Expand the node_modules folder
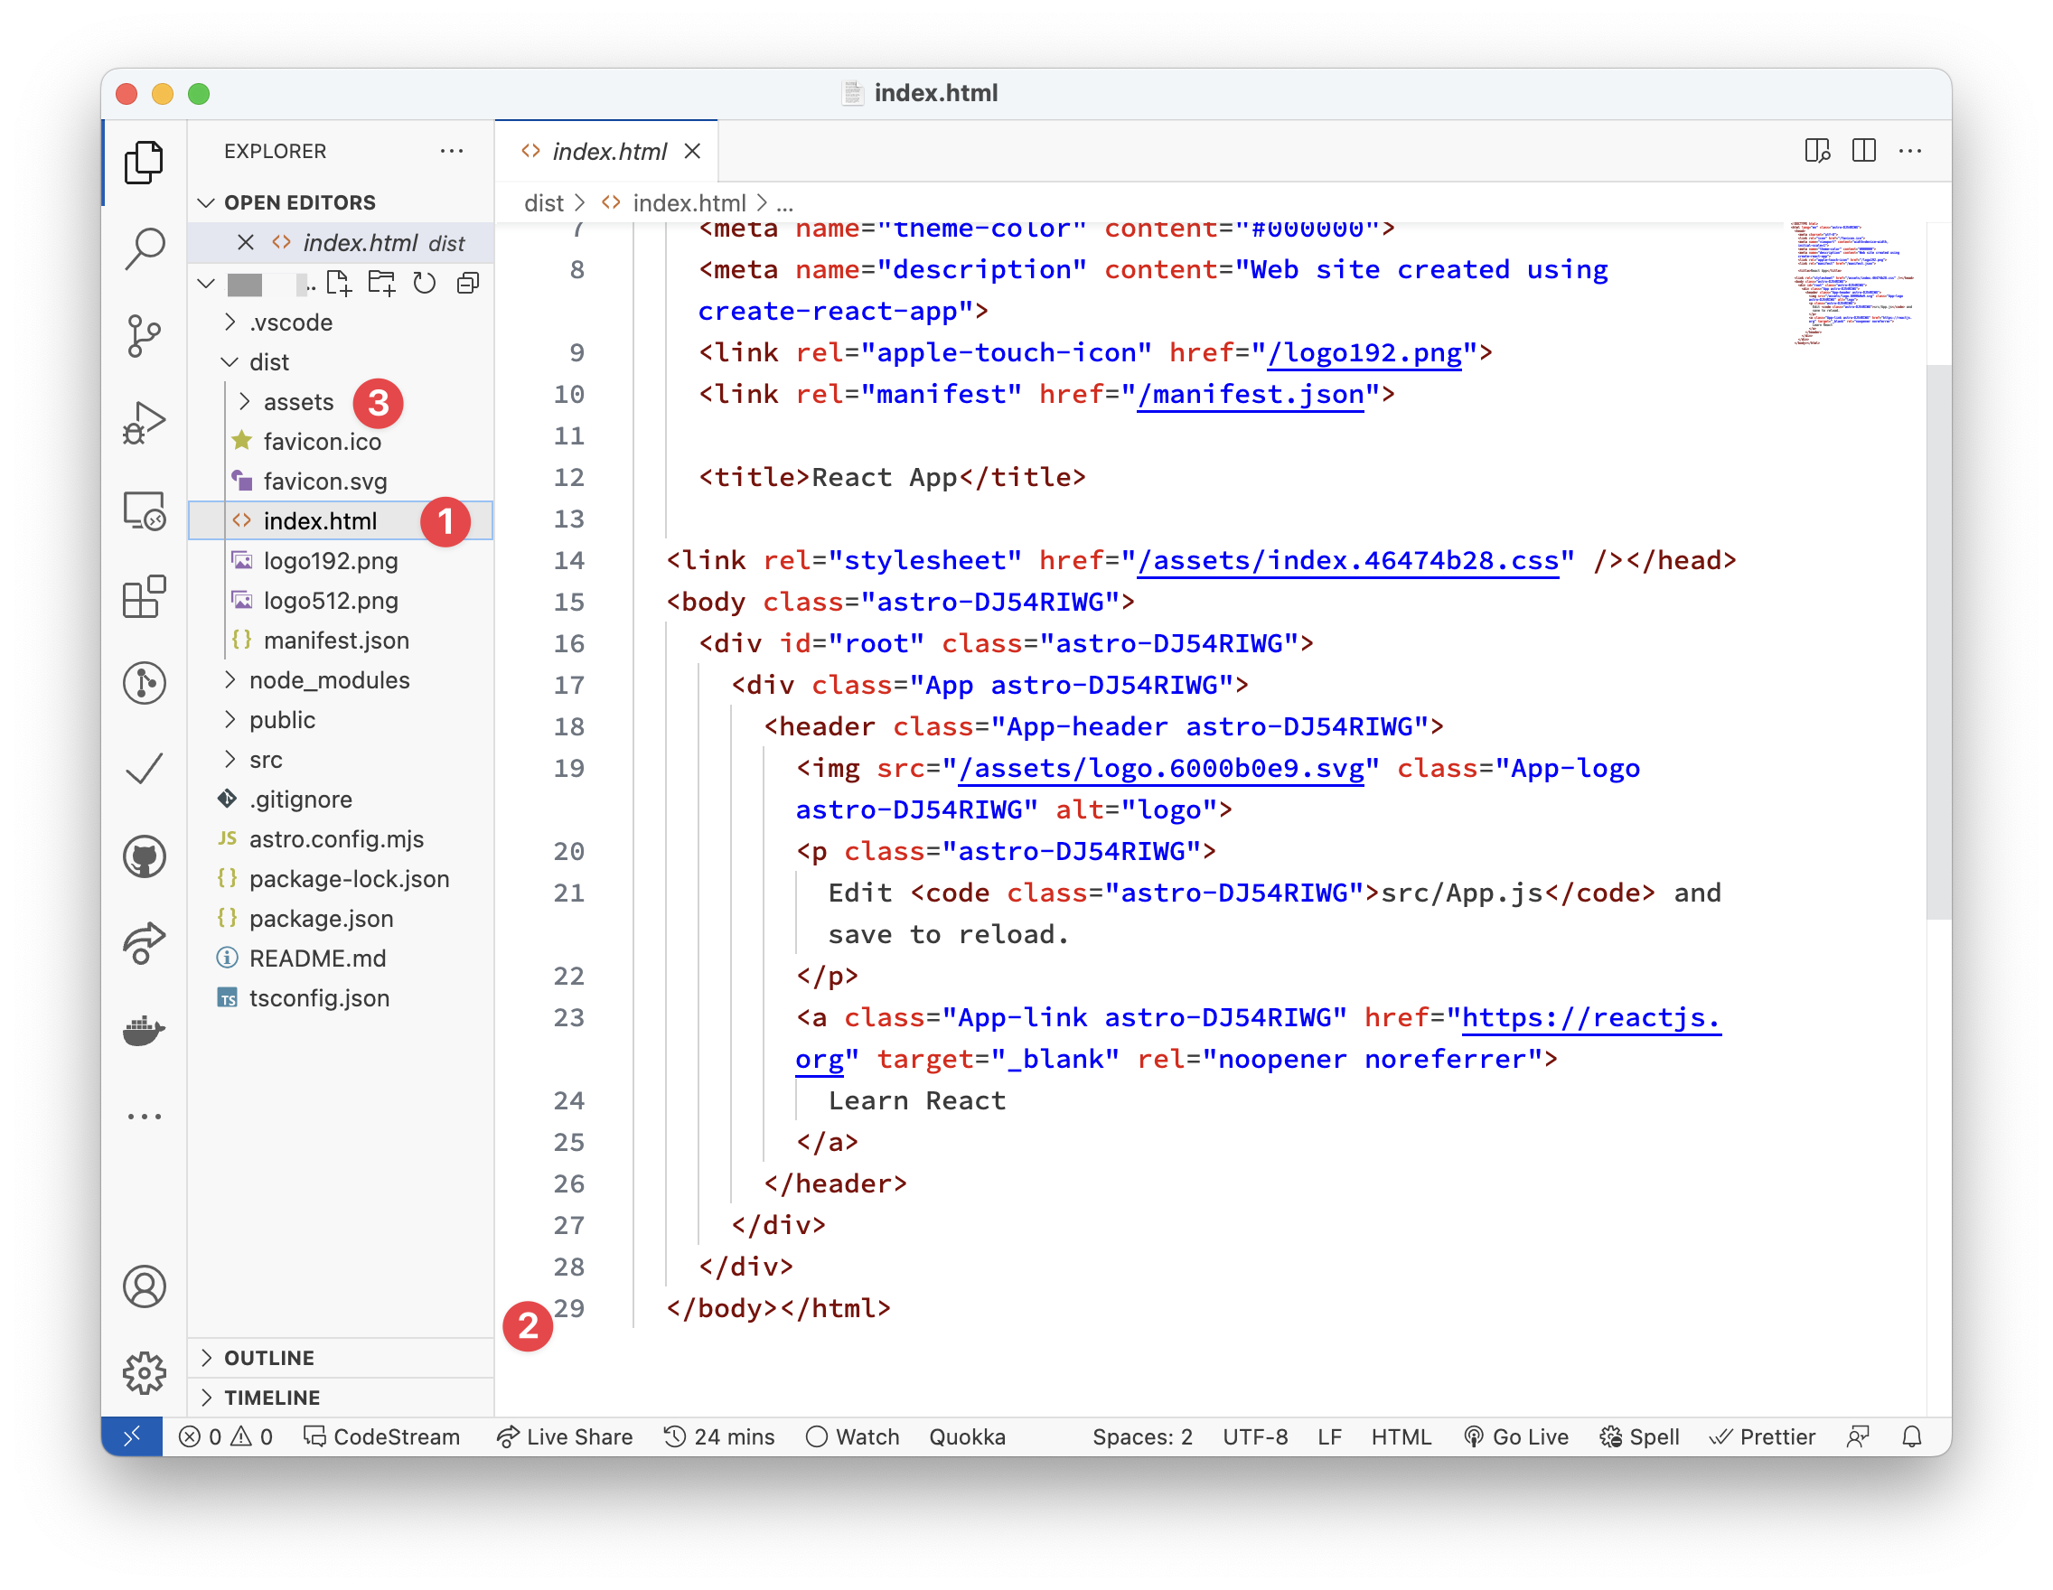The width and height of the screenshot is (2053, 1590). point(328,679)
